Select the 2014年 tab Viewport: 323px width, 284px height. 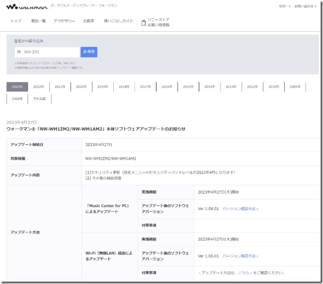pyautogui.click(x=209, y=87)
